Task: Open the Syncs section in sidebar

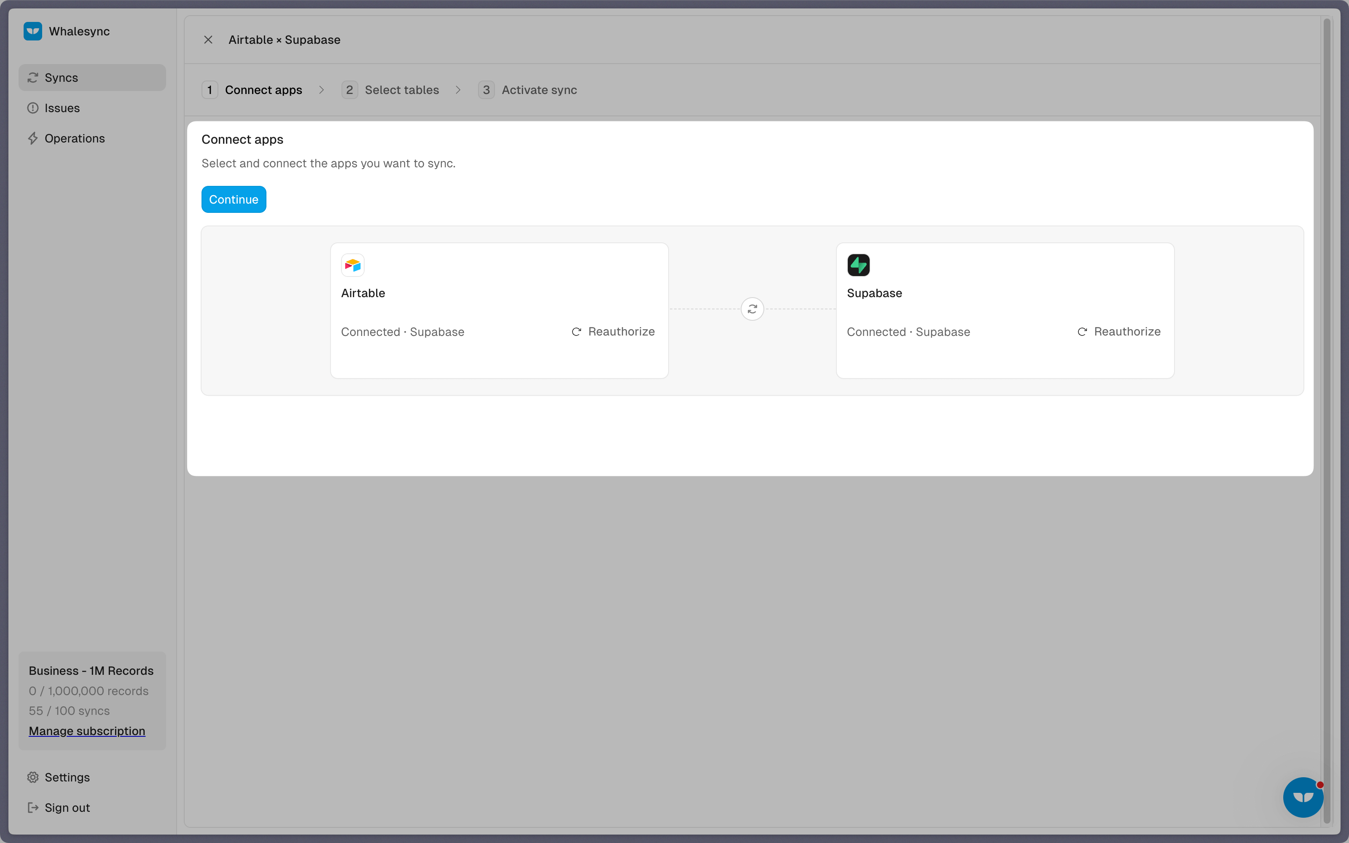Action: 92,78
